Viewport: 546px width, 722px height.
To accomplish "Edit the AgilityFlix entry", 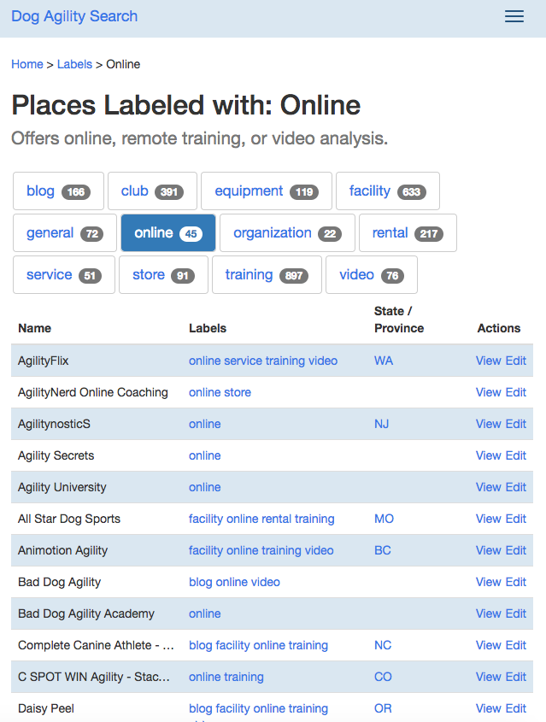I will [x=515, y=361].
